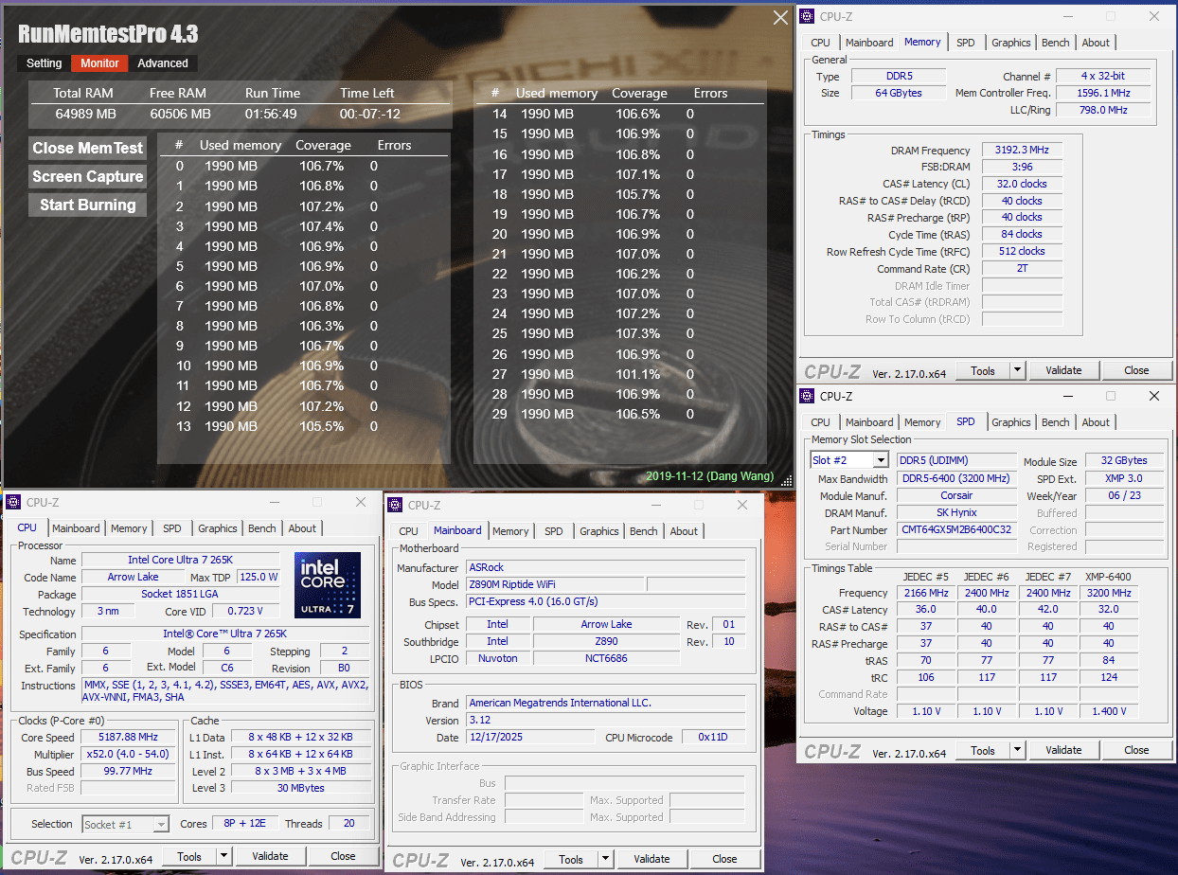Click processor Name field Intel Core Ultra 7 265K
The image size is (1178, 875).
coord(180,560)
